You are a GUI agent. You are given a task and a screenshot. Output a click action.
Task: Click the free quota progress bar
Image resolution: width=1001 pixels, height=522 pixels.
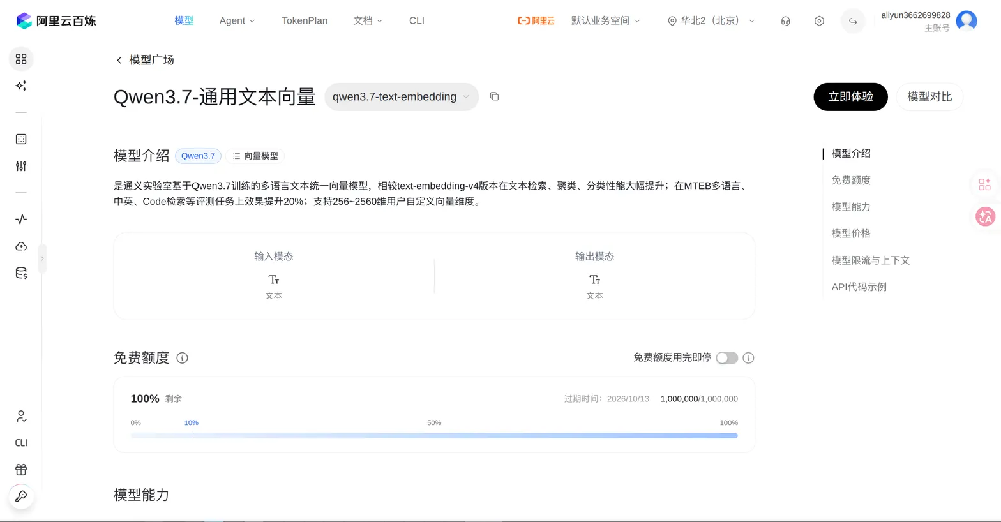[x=434, y=436]
